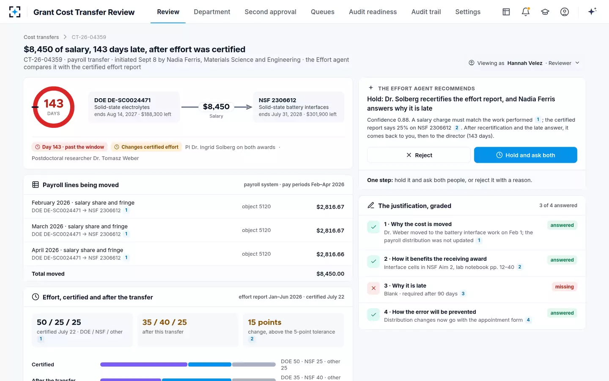Open the user account icon
The image size is (609, 381).
(x=565, y=12)
